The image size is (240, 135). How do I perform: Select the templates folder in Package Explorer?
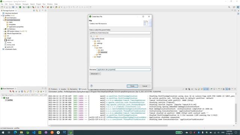tap(12, 24)
